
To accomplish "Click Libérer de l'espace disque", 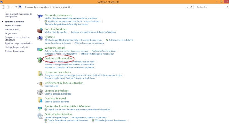I will (x=56, y=118).
